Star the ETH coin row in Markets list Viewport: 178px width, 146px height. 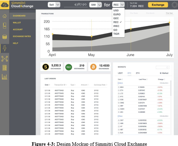[119, 90]
